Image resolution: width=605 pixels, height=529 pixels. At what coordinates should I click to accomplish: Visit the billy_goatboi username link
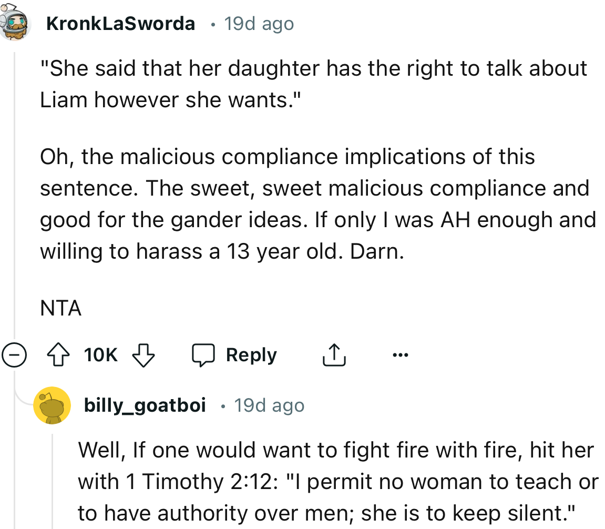tap(145, 406)
